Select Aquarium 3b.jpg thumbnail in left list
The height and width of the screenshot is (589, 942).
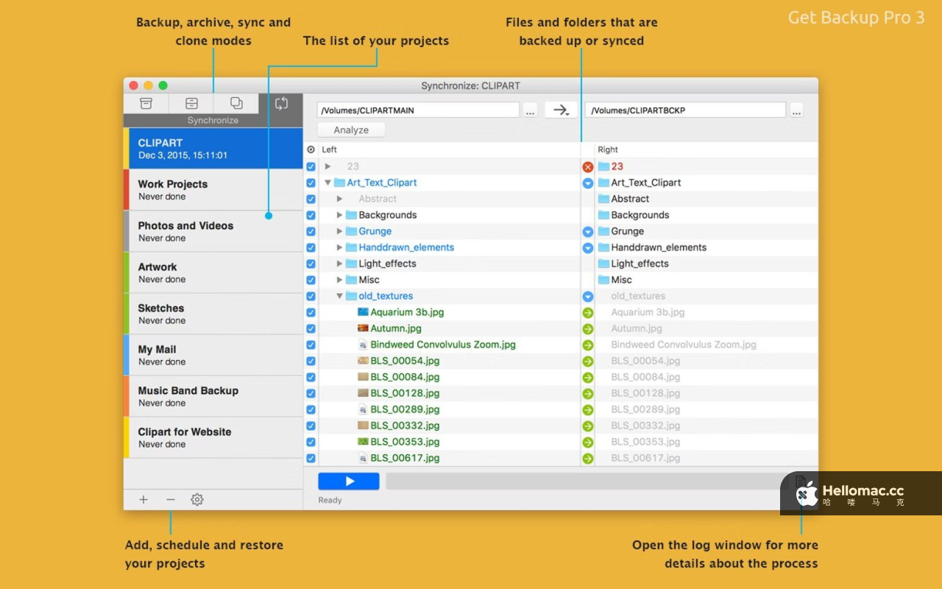(363, 312)
